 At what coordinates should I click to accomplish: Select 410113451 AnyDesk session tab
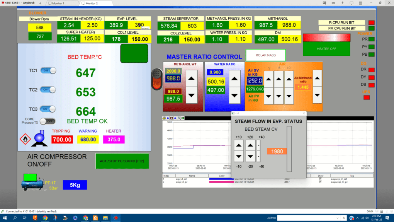click(18, 3)
